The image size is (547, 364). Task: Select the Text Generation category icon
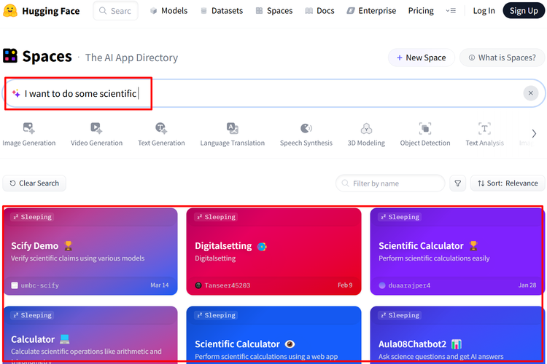tap(161, 128)
